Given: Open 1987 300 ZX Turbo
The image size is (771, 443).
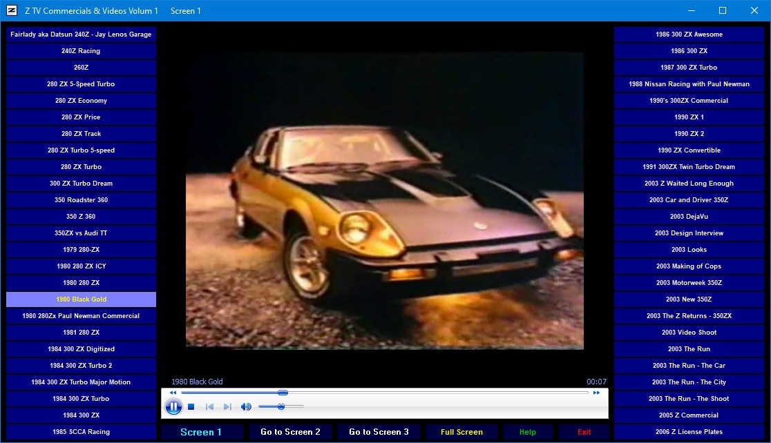Looking at the screenshot, I should click(x=689, y=68).
